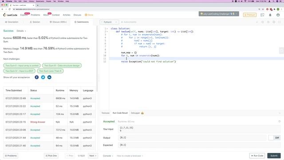Open the Apple menu

(3, 1)
